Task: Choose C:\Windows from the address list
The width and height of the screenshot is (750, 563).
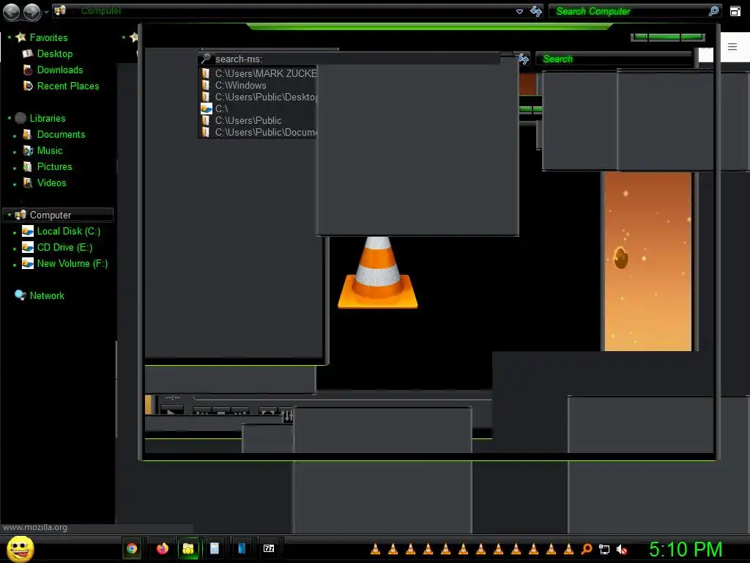Action: pos(259,85)
